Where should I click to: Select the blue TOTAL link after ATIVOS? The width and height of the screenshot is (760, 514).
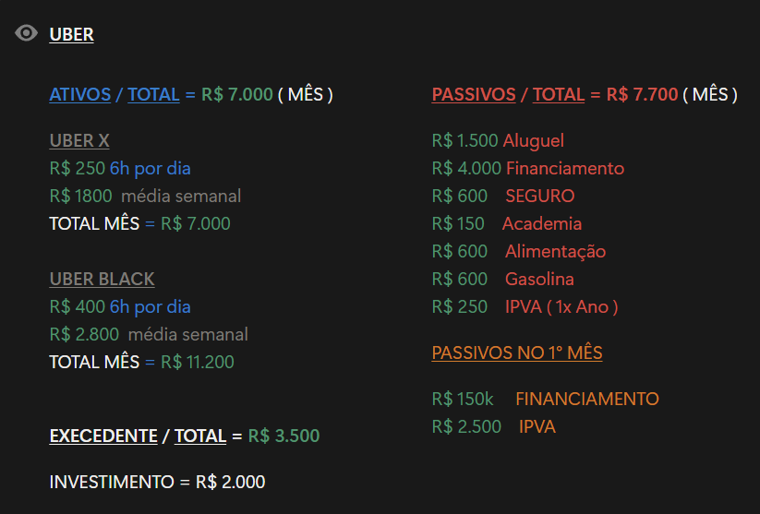point(153,94)
